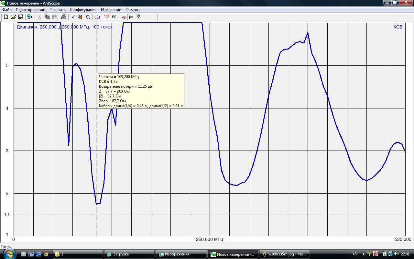Click the Возвратные потери = 11,25 дБ line

click(125, 86)
